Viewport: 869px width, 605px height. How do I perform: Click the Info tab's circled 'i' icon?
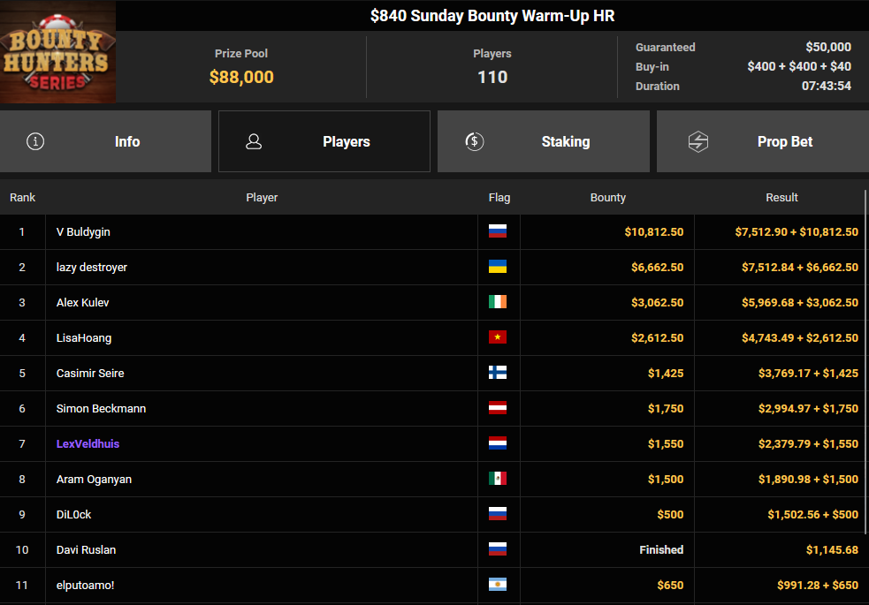click(35, 141)
